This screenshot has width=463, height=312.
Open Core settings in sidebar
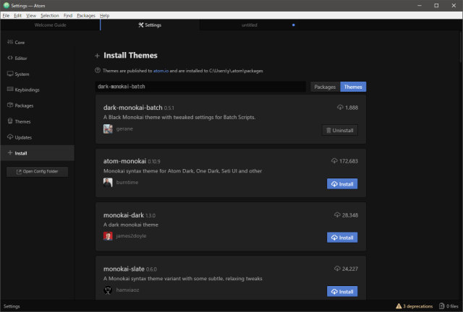pos(37,42)
